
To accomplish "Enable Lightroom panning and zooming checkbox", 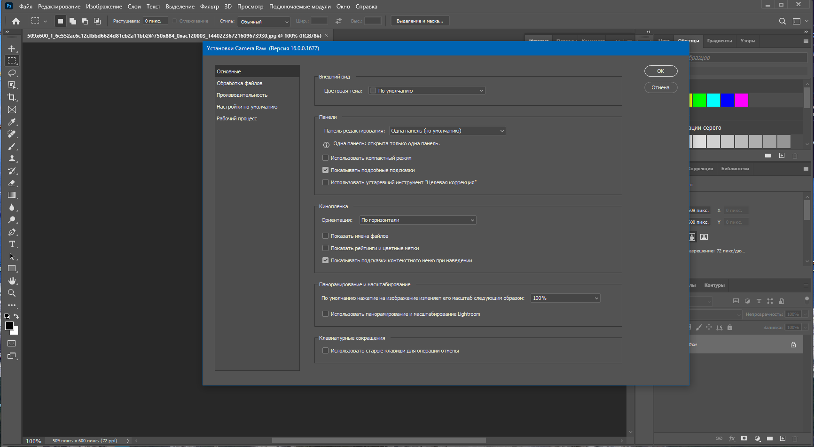I will (325, 314).
